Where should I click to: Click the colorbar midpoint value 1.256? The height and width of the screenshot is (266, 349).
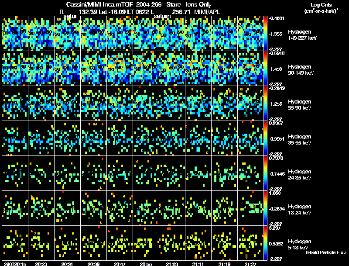click(276, 104)
